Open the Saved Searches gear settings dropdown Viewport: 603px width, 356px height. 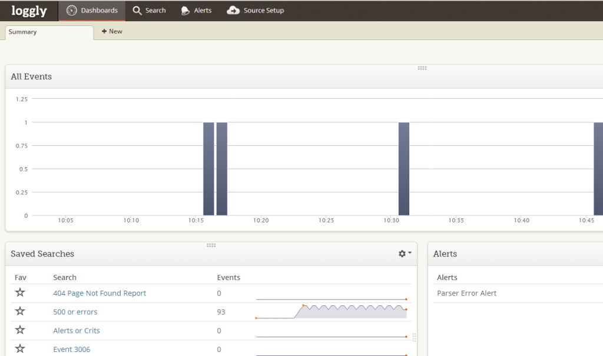pyautogui.click(x=405, y=254)
